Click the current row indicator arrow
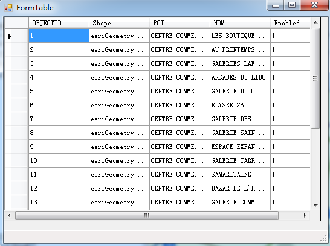The height and width of the screenshot is (246, 330). tap(10, 36)
